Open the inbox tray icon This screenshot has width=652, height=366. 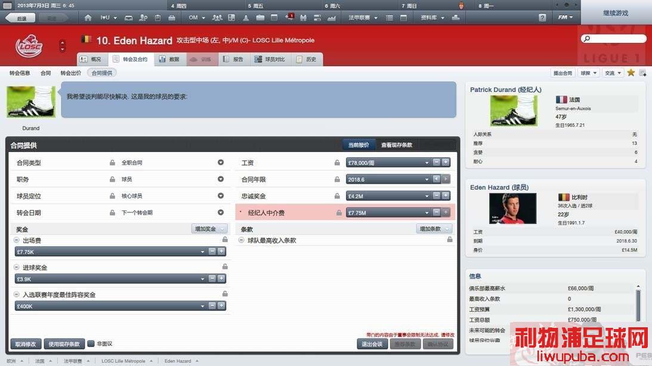tap(129, 18)
